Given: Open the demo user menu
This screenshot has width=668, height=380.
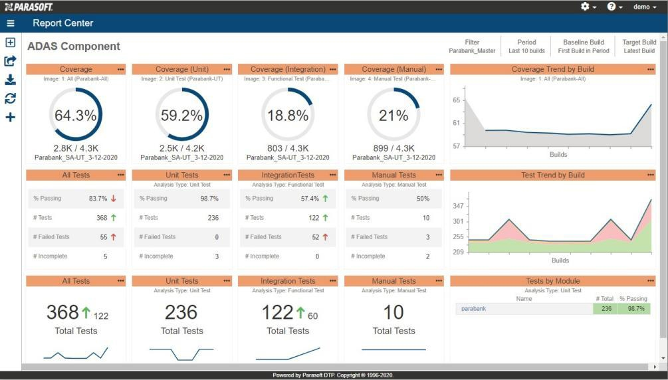Looking at the screenshot, I should click(645, 7).
